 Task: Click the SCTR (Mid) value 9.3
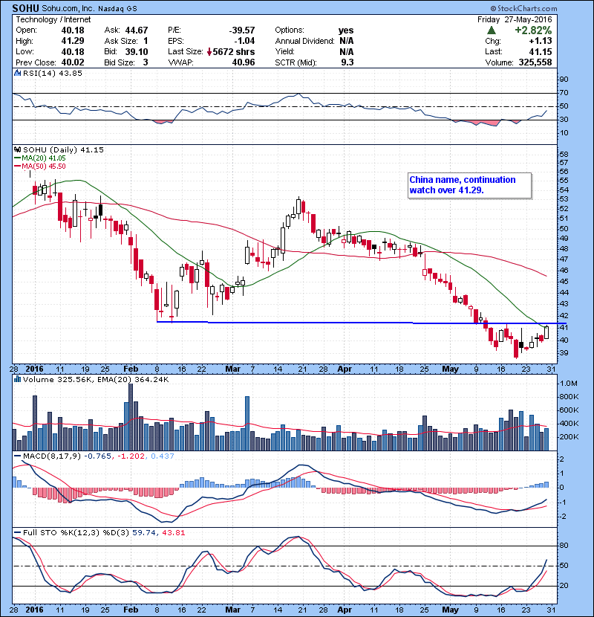[347, 62]
